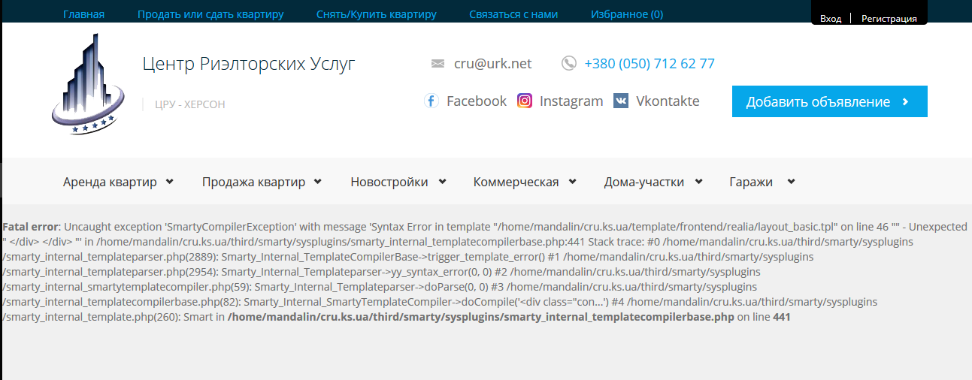The width and height of the screenshot is (972, 380).
Task: Open Продать или сдать квартиру page
Action: (x=210, y=14)
